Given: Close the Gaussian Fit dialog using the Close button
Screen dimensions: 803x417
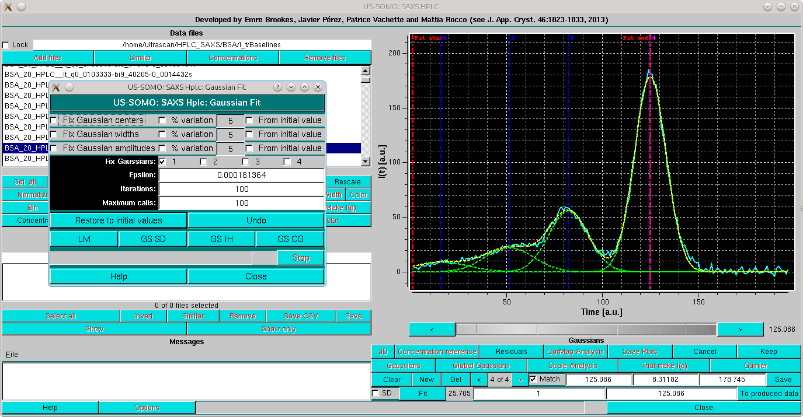Looking at the screenshot, I should tap(256, 276).
